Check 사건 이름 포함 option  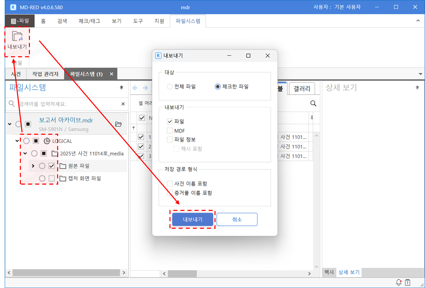[x=170, y=184]
